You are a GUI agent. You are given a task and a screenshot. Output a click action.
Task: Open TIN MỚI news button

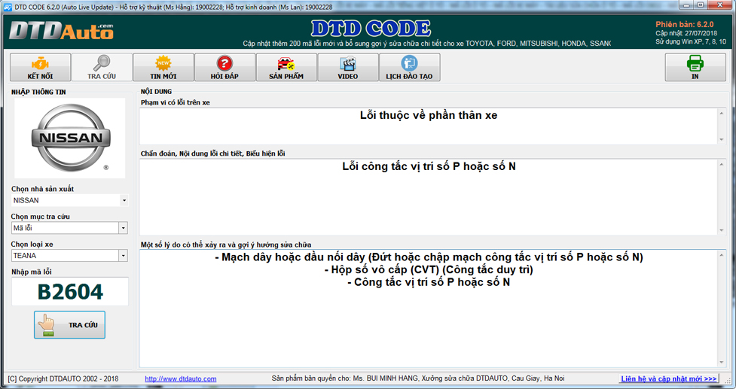coord(163,68)
